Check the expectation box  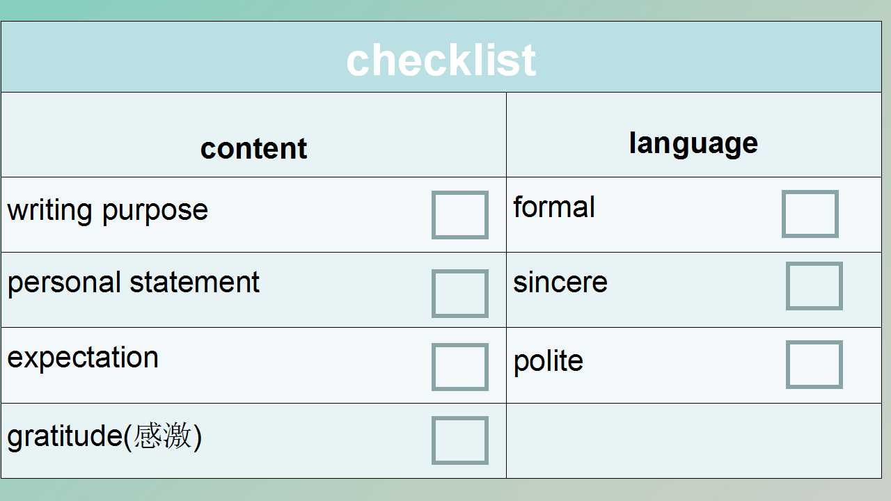click(x=459, y=367)
